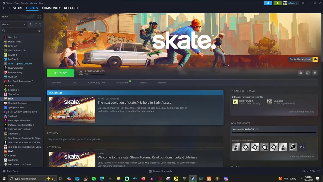
Task: Go back with the left arrow
Action: tap(4, 8)
